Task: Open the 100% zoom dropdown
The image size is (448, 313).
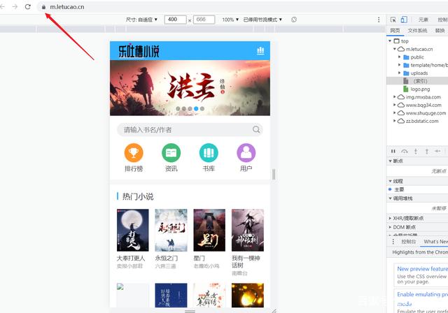Action: pyautogui.click(x=230, y=20)
